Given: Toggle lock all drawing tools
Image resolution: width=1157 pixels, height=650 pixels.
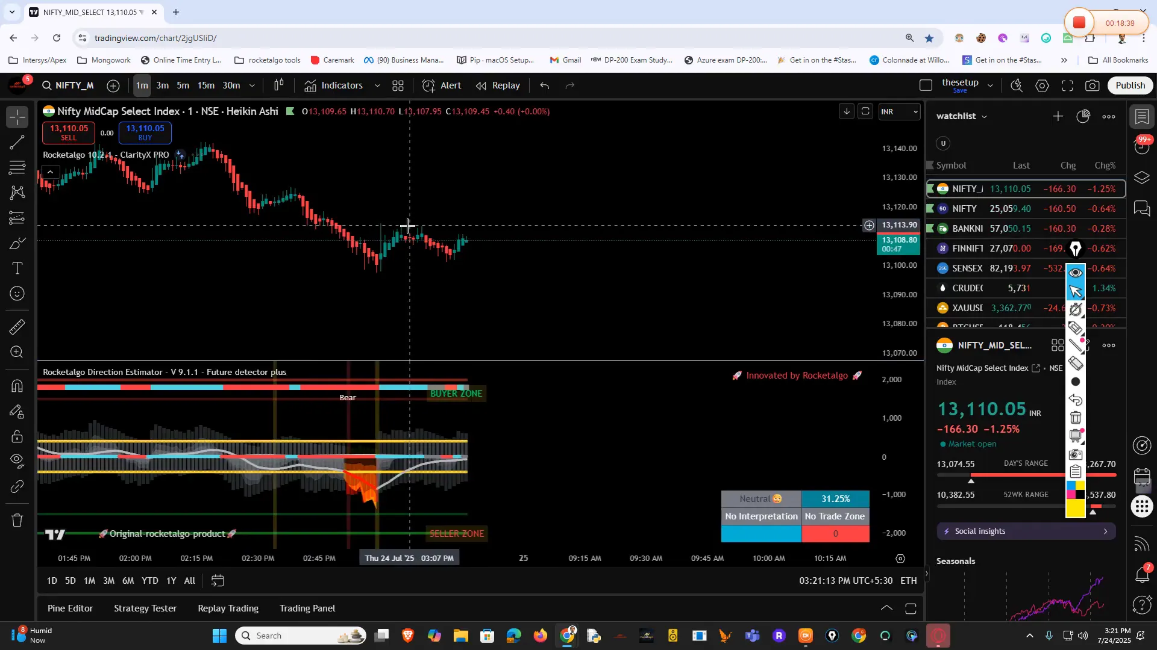Looking at the screenshot, I should click(17, 436).
